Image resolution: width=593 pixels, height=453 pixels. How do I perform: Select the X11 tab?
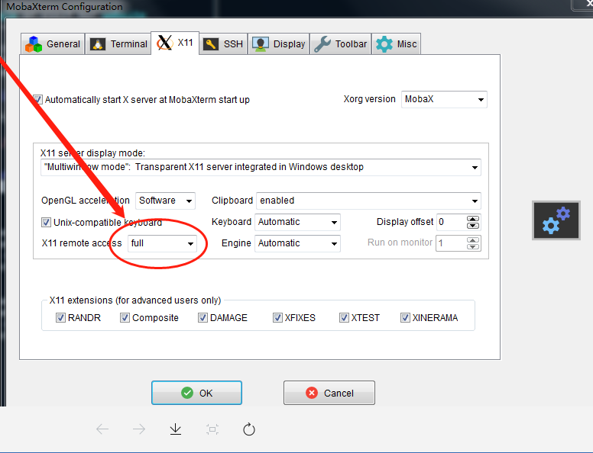(x=175, y=43)
